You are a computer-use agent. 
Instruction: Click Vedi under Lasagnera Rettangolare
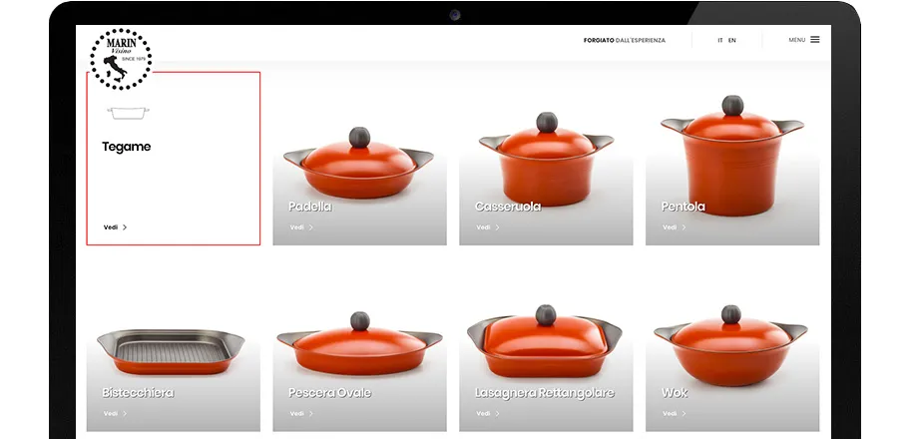(483, 413)
